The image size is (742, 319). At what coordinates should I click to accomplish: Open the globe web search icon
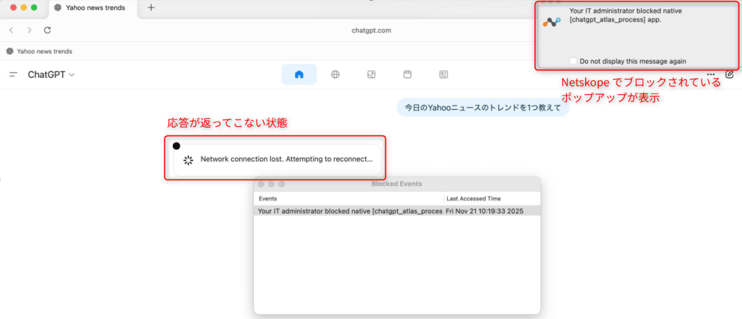coord(335,74)
